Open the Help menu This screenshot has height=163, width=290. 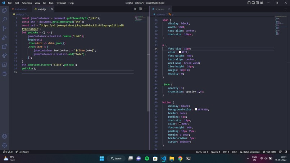point(71,3)
